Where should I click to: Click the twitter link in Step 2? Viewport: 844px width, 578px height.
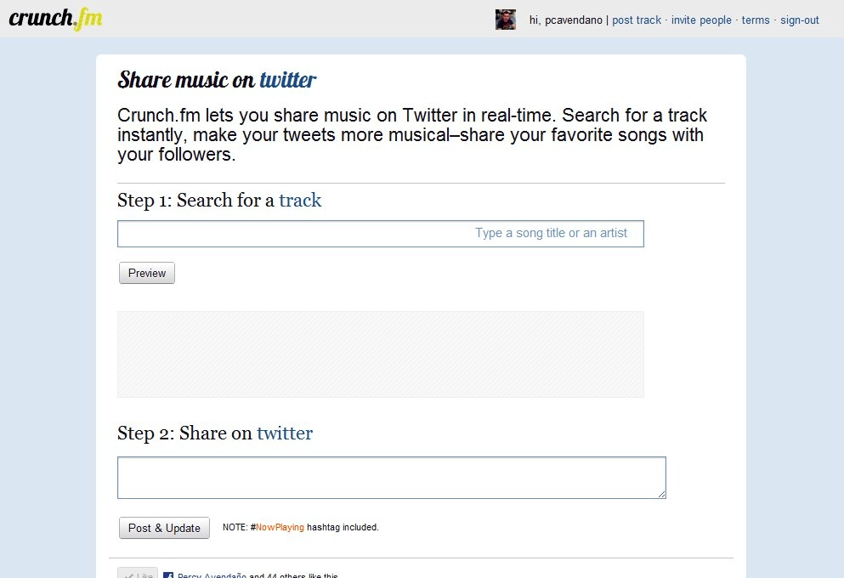tap(285, 433)
